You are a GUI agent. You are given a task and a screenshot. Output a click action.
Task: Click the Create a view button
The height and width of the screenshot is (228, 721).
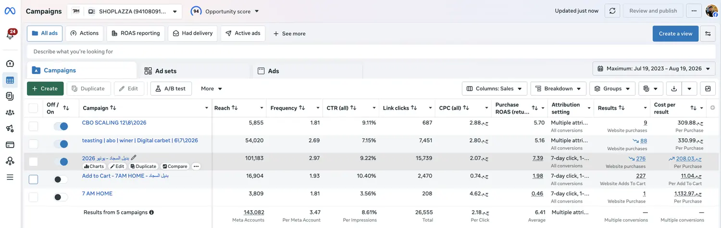[x=675, y=34]
